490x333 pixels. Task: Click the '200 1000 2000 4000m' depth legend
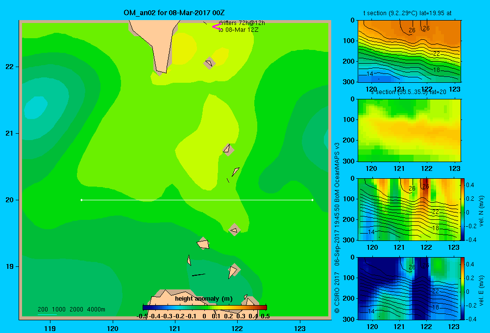tap(71, 309)
